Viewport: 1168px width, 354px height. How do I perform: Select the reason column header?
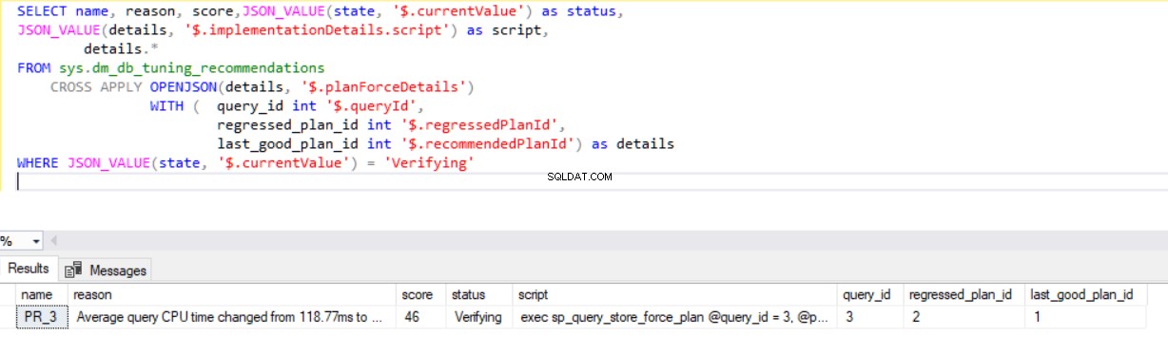232,295
